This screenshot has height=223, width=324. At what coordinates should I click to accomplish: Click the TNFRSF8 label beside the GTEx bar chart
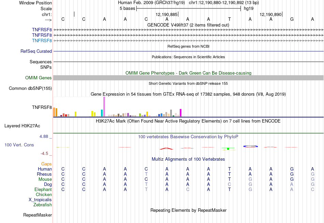[42, 107]
